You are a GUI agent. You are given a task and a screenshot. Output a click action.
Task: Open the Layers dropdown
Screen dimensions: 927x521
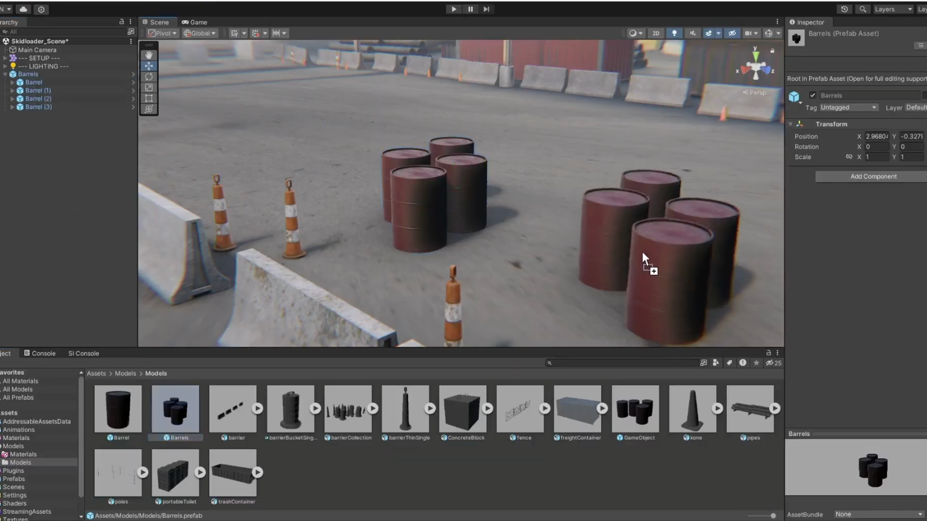point(893,9)
